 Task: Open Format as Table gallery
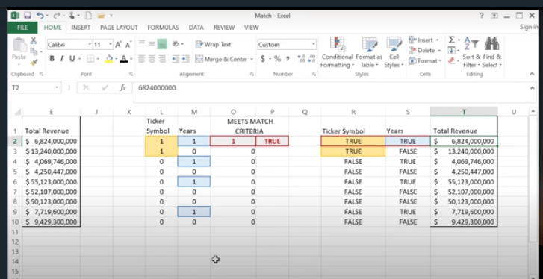[x=369, y=52]
